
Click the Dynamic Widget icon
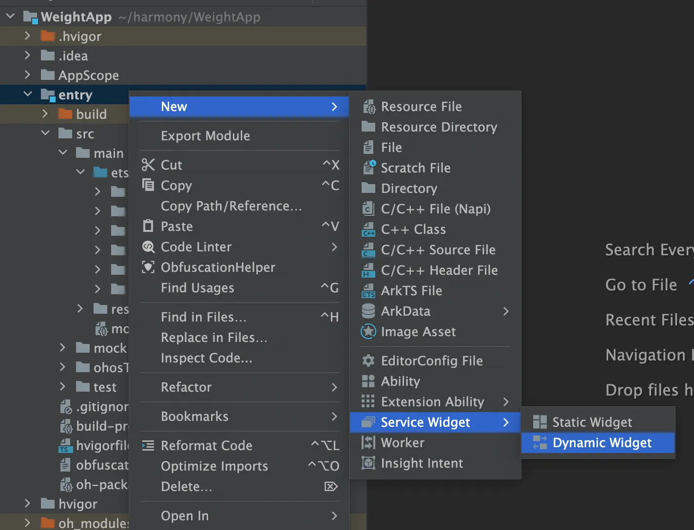click(540, 442)
